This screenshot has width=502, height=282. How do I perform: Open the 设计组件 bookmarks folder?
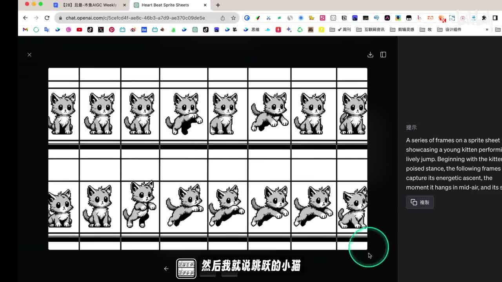click(x=449, y=29)
